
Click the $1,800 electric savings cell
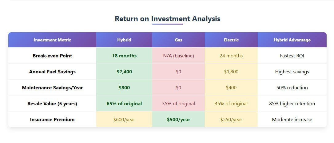pos(231,72)
